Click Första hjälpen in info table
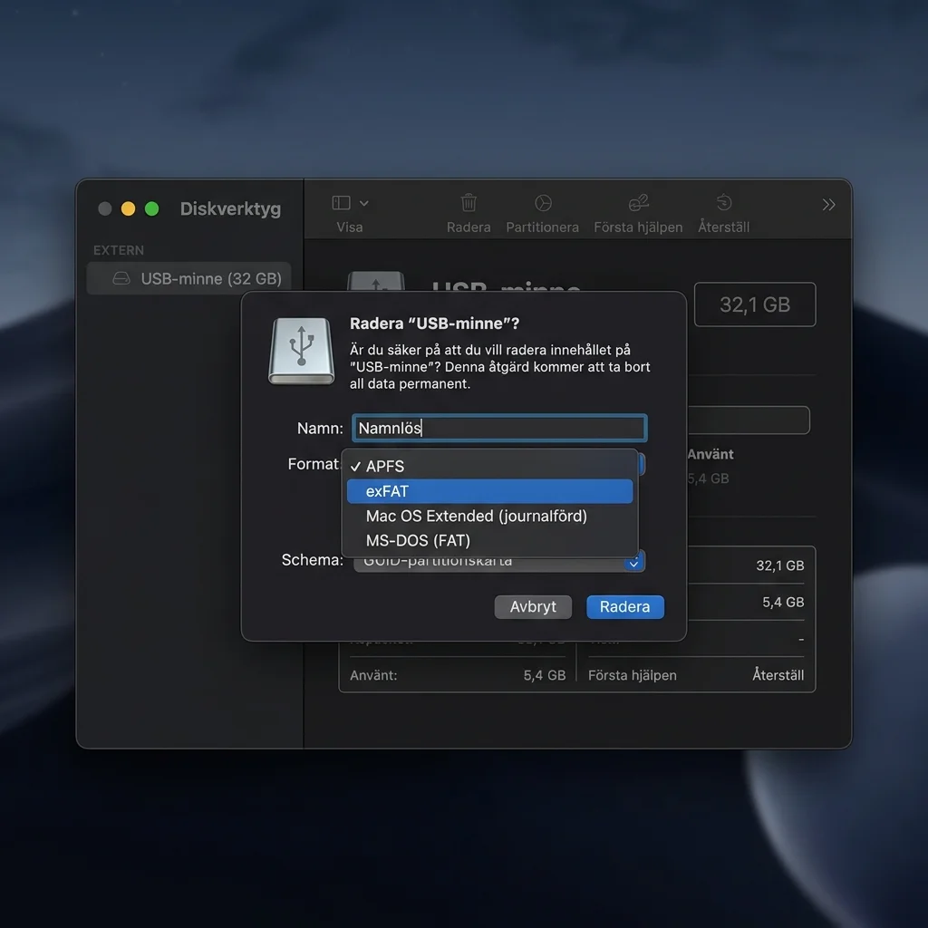Screen dimensions: 928x928 (x=632, y=675)
